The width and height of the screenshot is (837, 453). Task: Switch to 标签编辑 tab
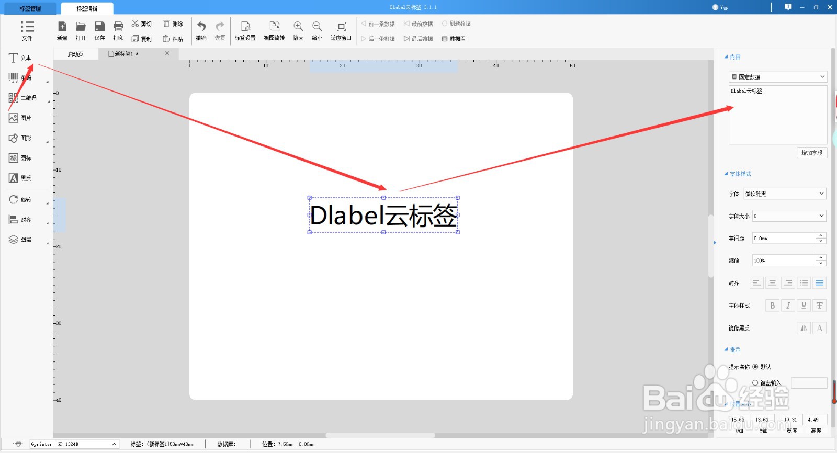pos(87,8)
